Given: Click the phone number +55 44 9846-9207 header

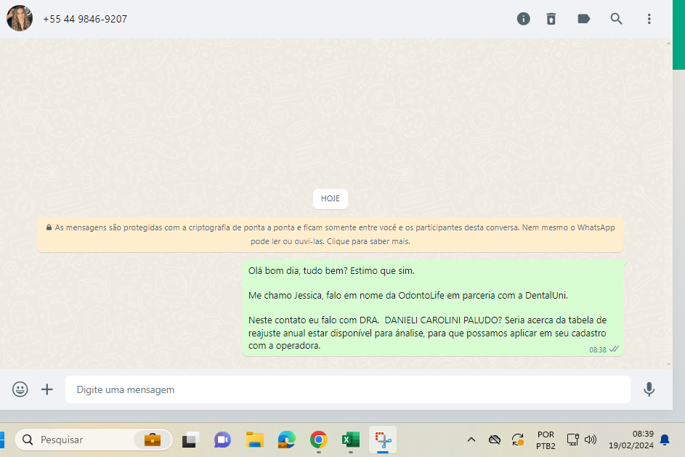Looking at the screenshot, I should [x=85, y=19].
